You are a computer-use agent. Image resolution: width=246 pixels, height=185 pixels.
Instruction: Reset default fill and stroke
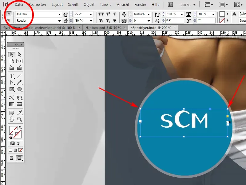(10, 137)
